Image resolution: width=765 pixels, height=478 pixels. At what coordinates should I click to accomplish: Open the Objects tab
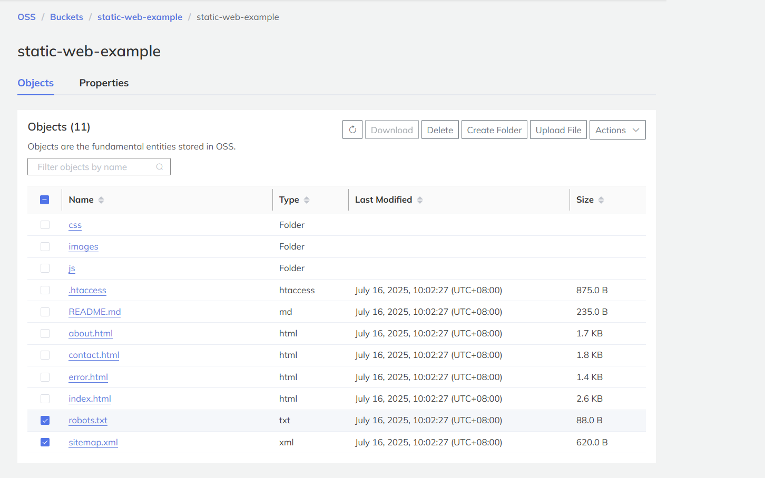[36, 83]
